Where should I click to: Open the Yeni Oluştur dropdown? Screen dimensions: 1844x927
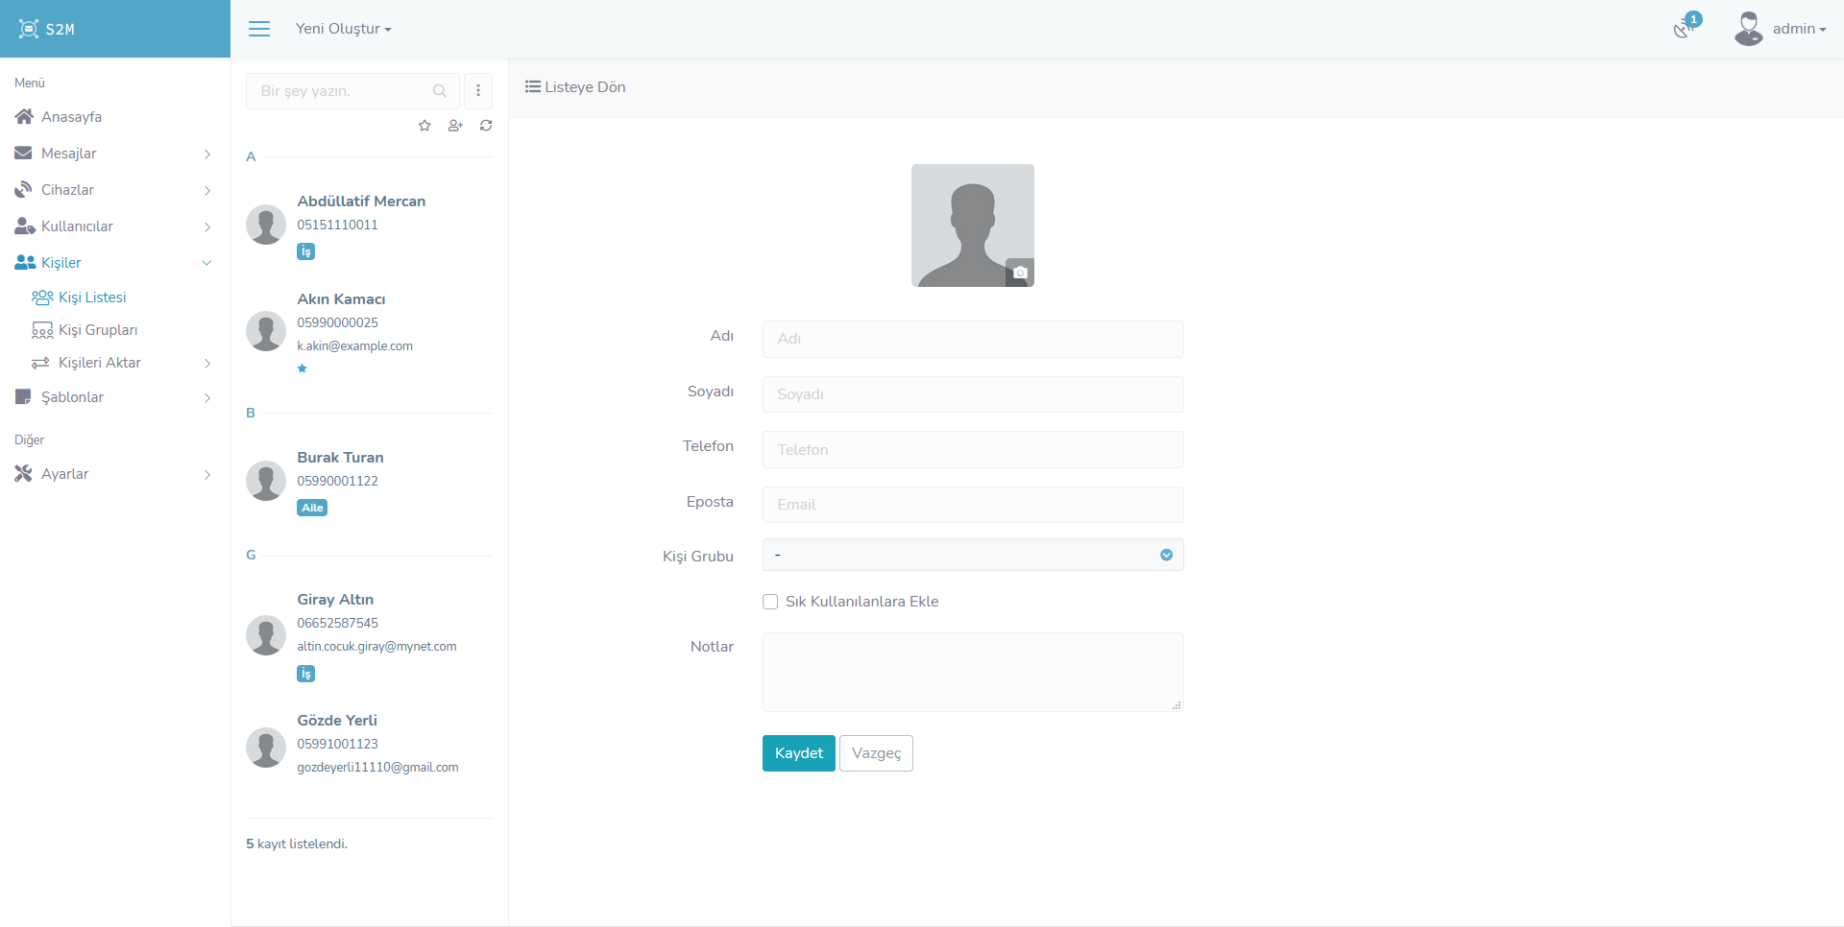coord(343,29)
